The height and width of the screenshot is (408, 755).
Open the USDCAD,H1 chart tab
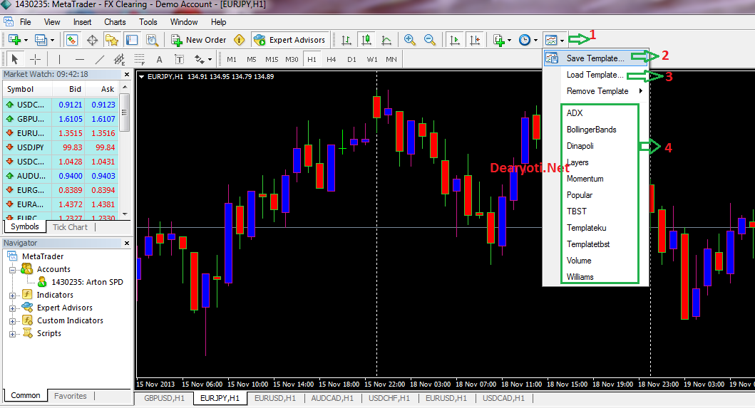coord(503,398)
